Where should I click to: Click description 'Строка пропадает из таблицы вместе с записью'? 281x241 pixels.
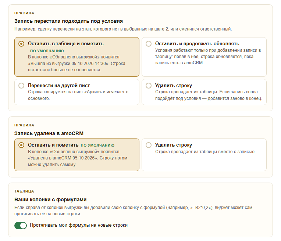(x=205, y=152)
